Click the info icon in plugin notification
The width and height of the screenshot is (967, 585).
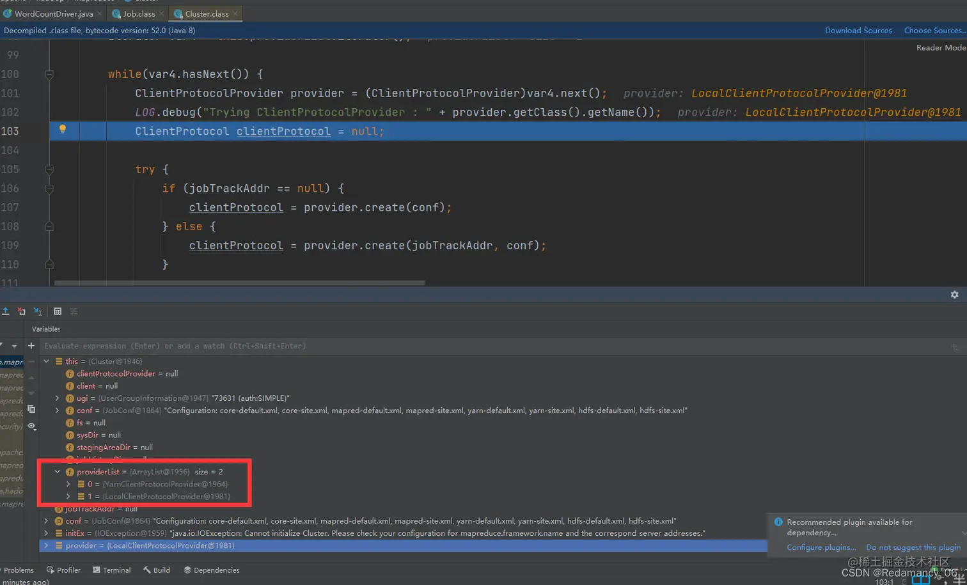(778, 522)
